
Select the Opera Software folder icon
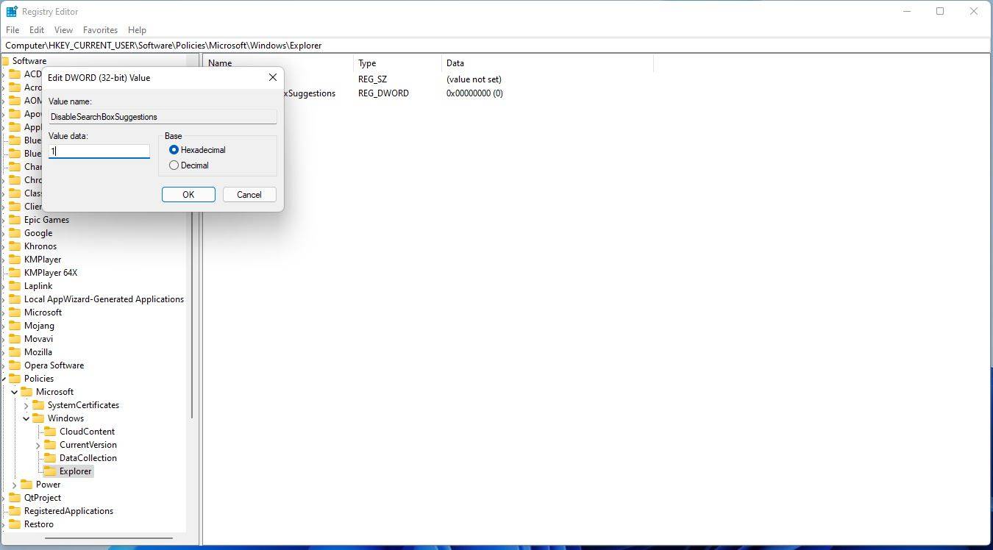16,365
